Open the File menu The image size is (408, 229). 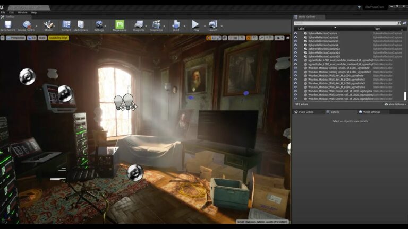3,12
